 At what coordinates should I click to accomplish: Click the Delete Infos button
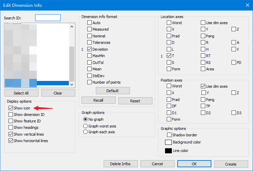[x=120, y=164]
